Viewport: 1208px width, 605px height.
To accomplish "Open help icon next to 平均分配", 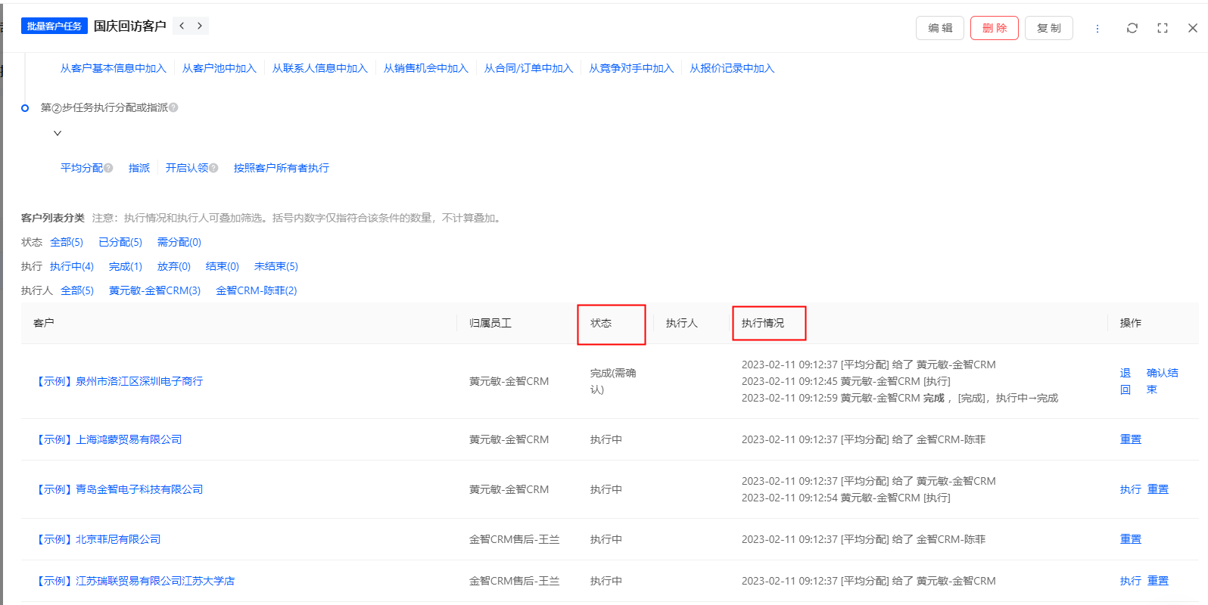I will [x=108, y=168].
